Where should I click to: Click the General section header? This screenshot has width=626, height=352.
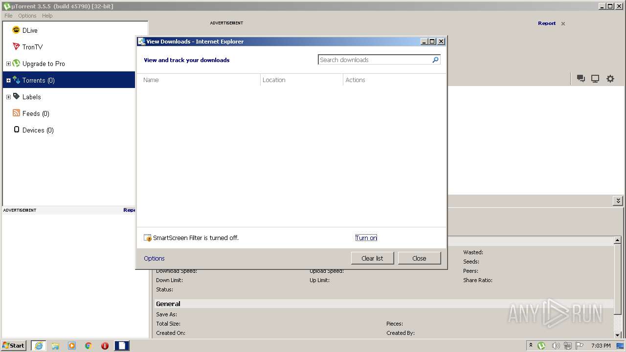point(168,304)
